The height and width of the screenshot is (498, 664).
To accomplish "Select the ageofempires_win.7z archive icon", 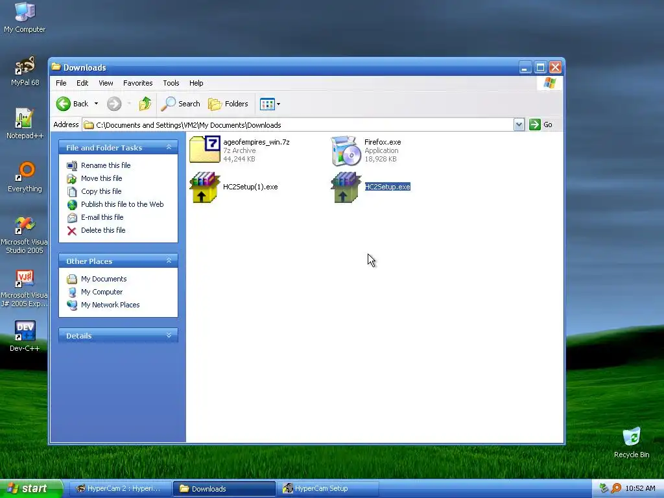I will click(204, 150).
